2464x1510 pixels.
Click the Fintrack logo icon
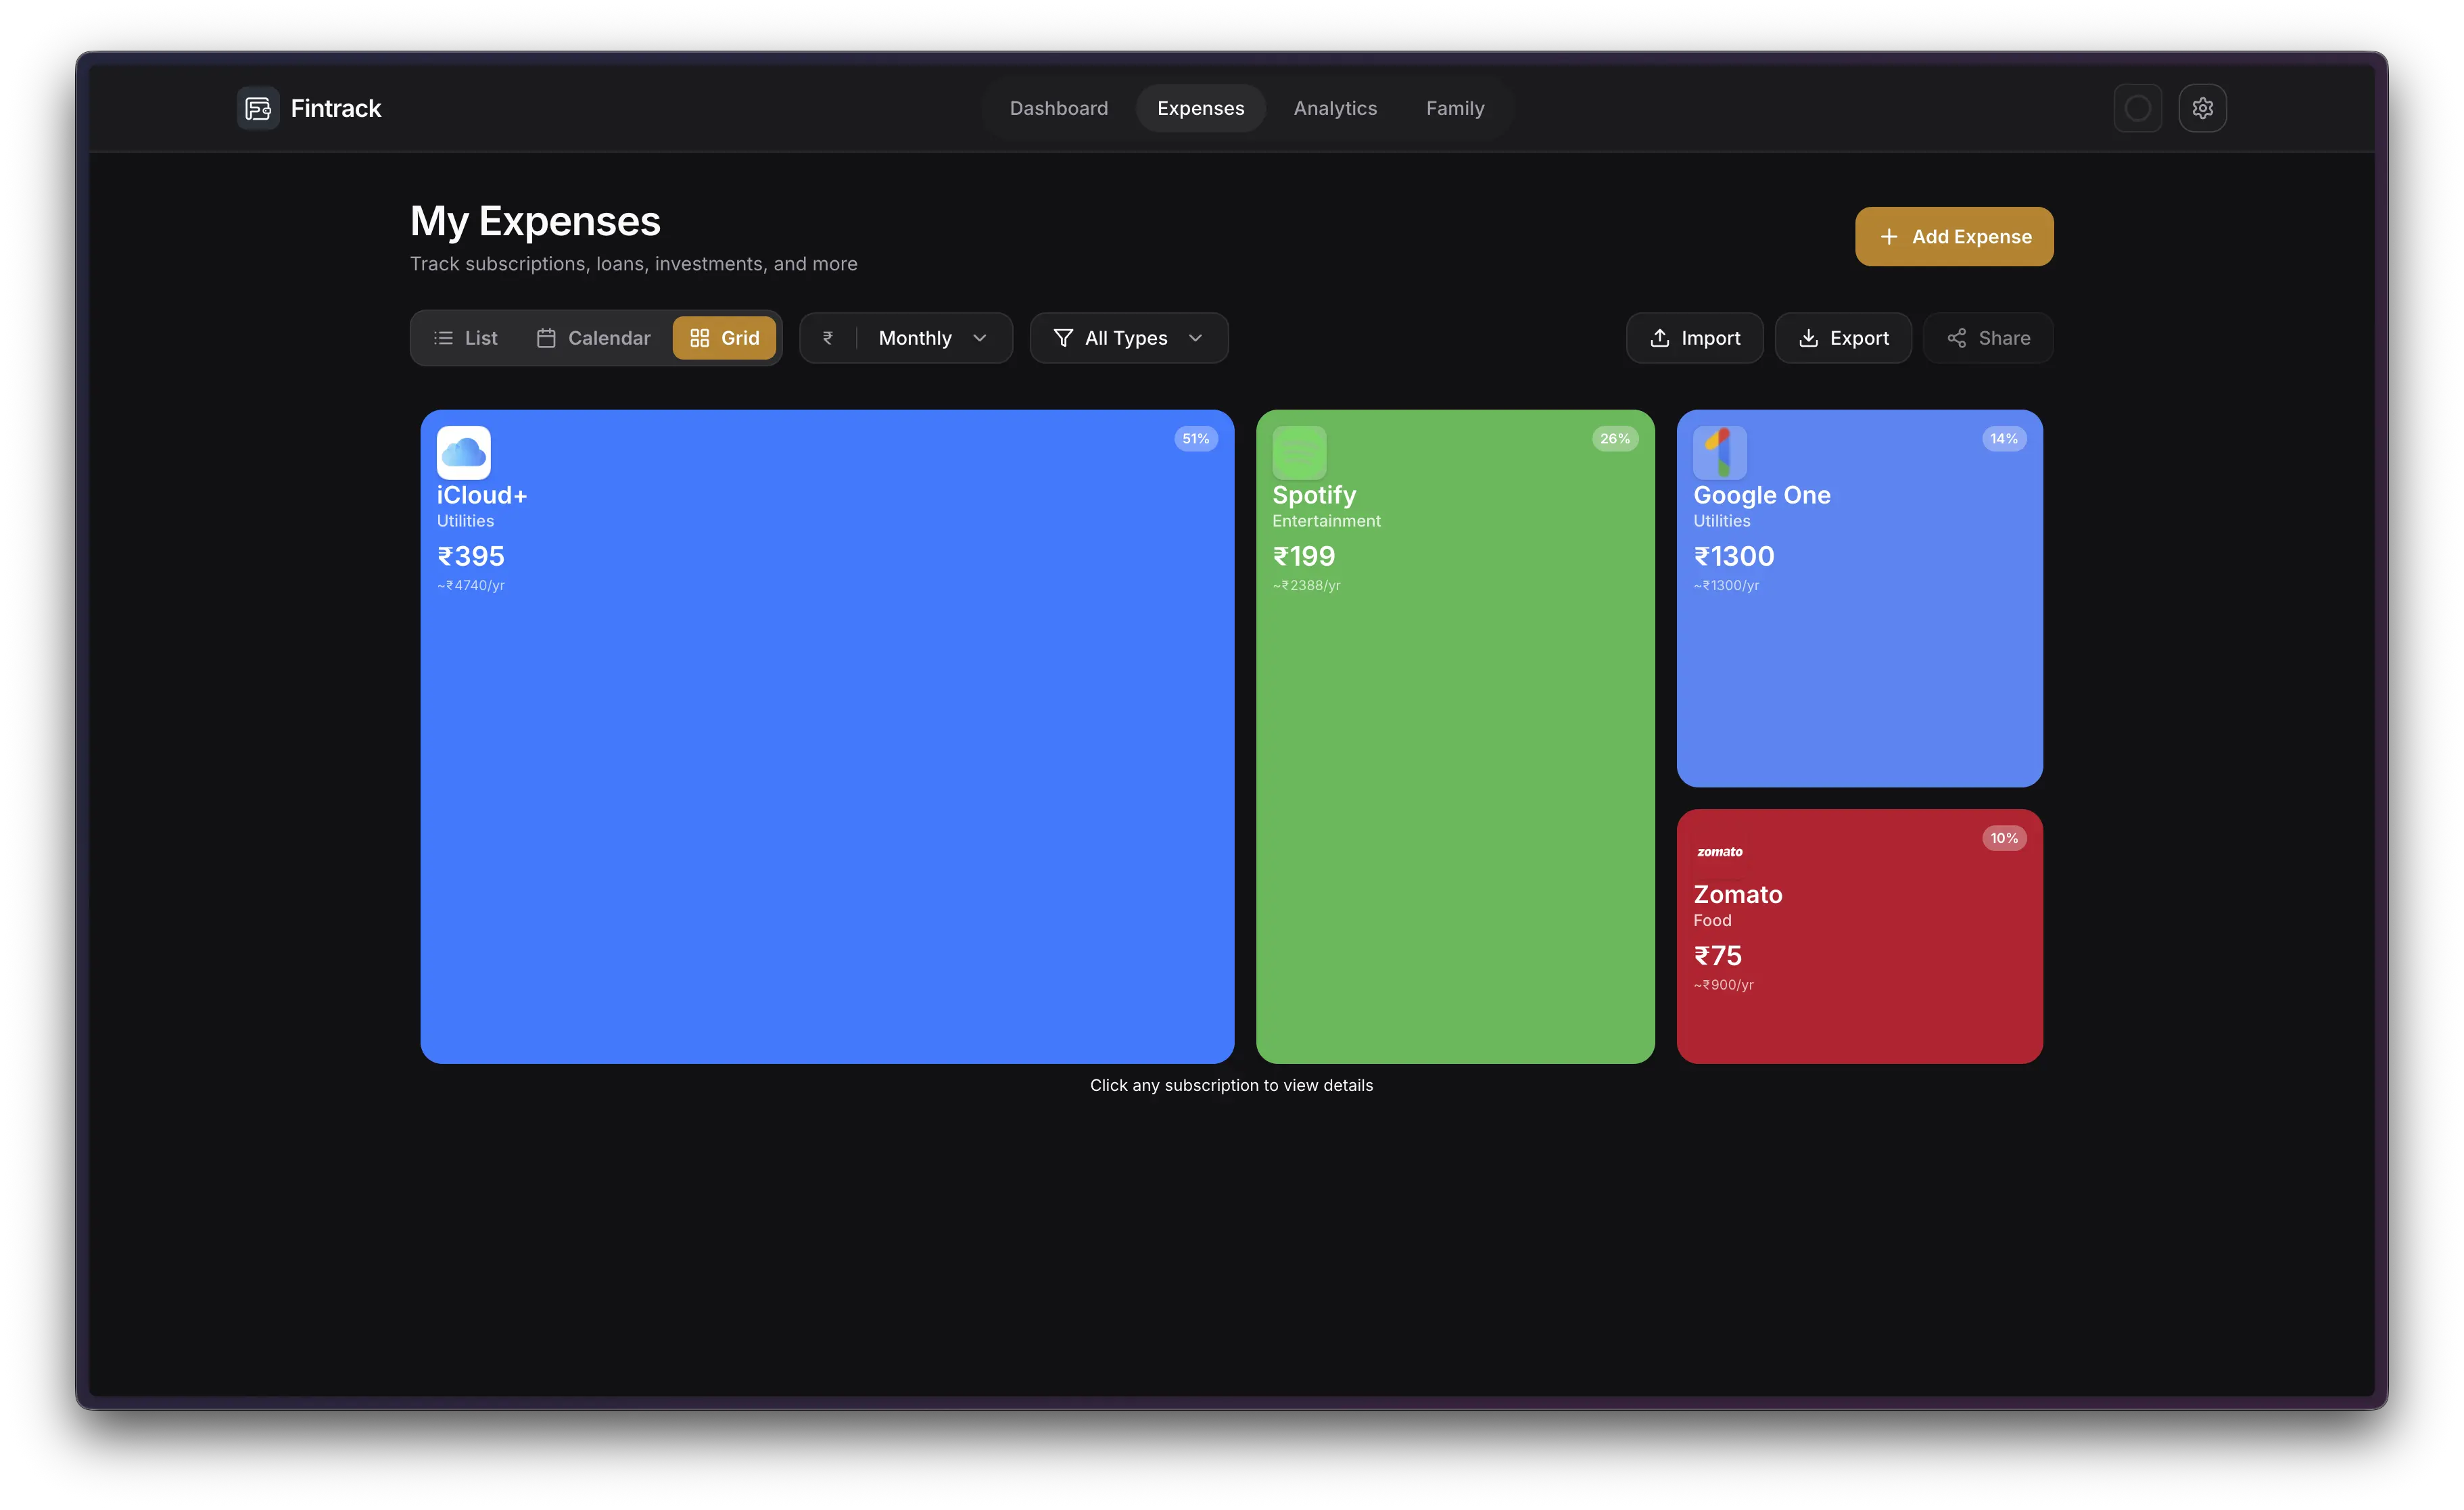point(258,108)
